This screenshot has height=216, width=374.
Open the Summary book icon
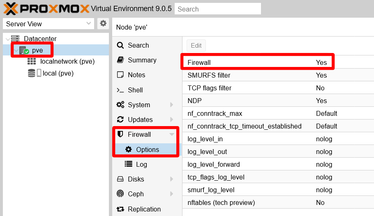120,60
